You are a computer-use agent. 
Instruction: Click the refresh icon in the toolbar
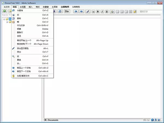click(x=60, y=11)
